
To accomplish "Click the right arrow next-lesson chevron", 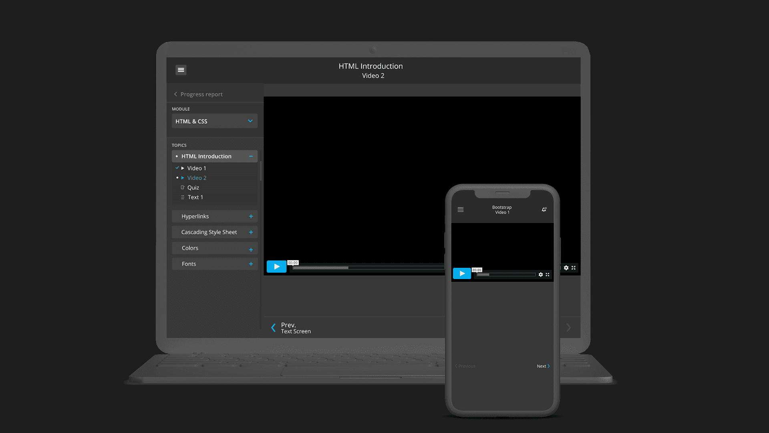I will 568,328.
